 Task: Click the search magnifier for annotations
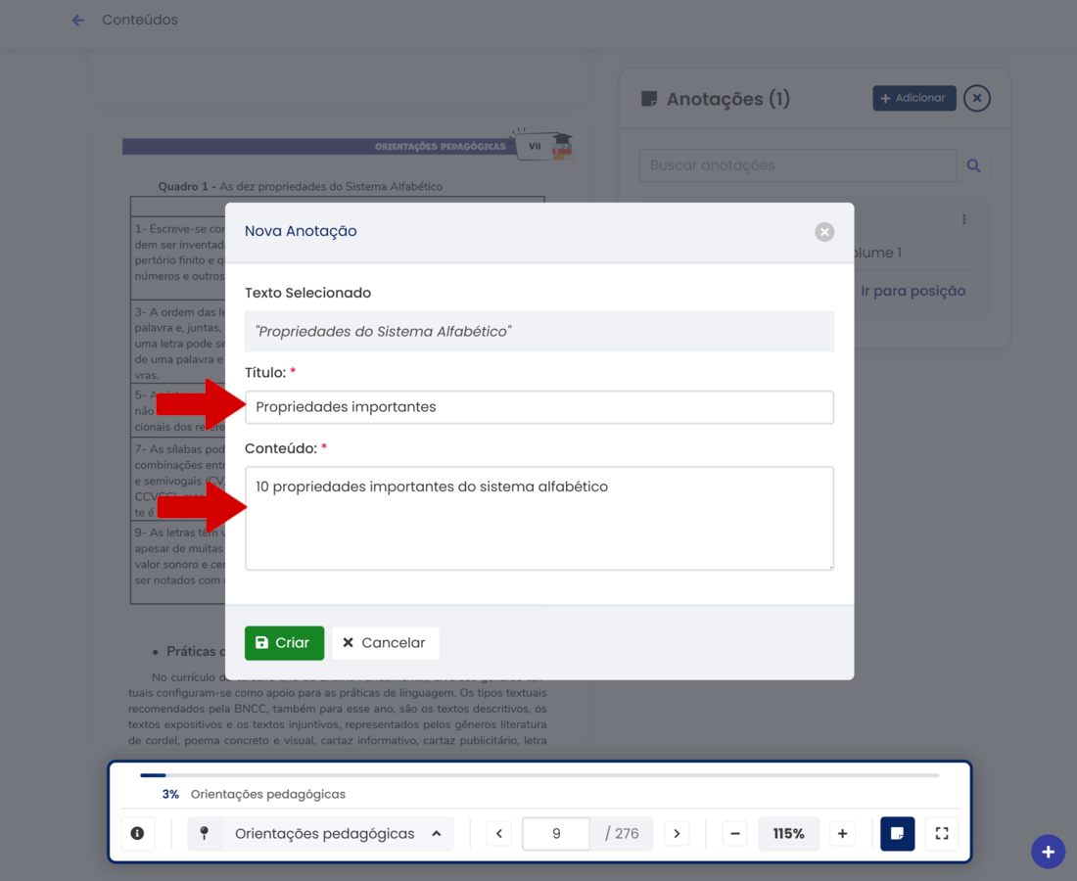(973, 165)
